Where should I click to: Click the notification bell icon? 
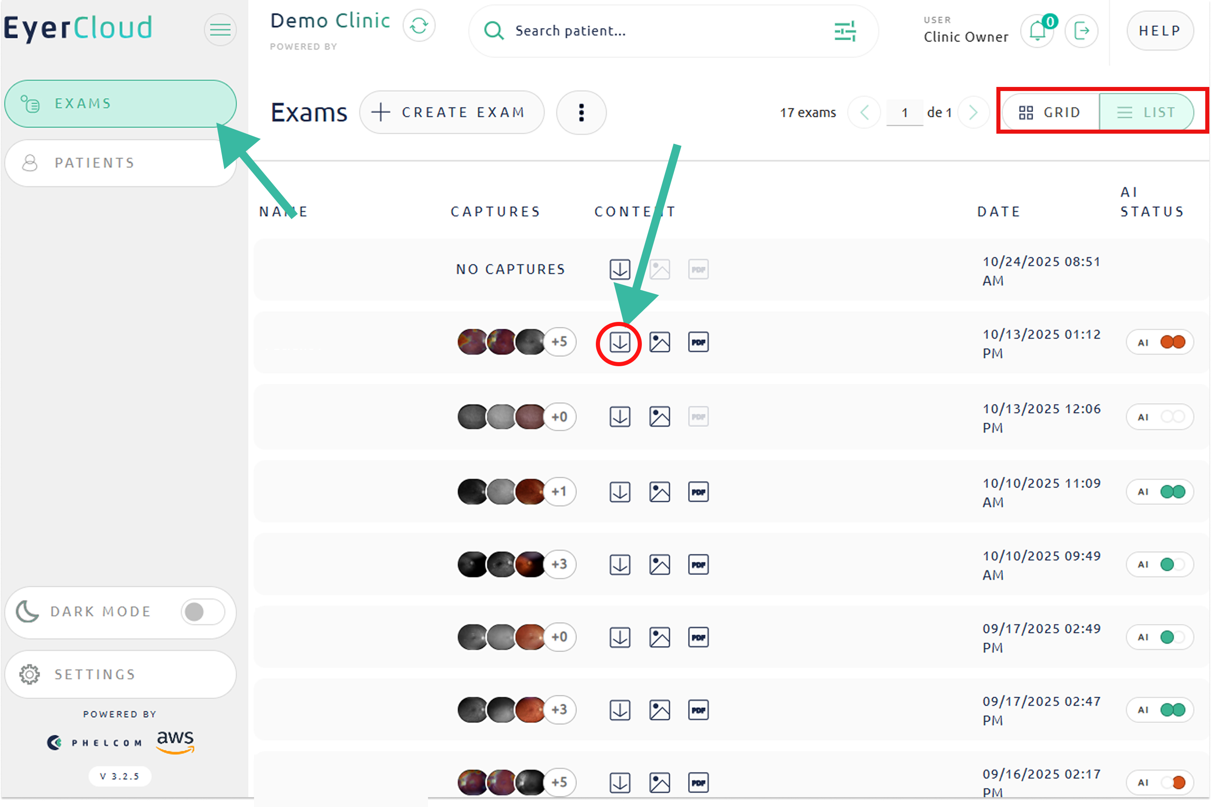tap(1037, 32)
